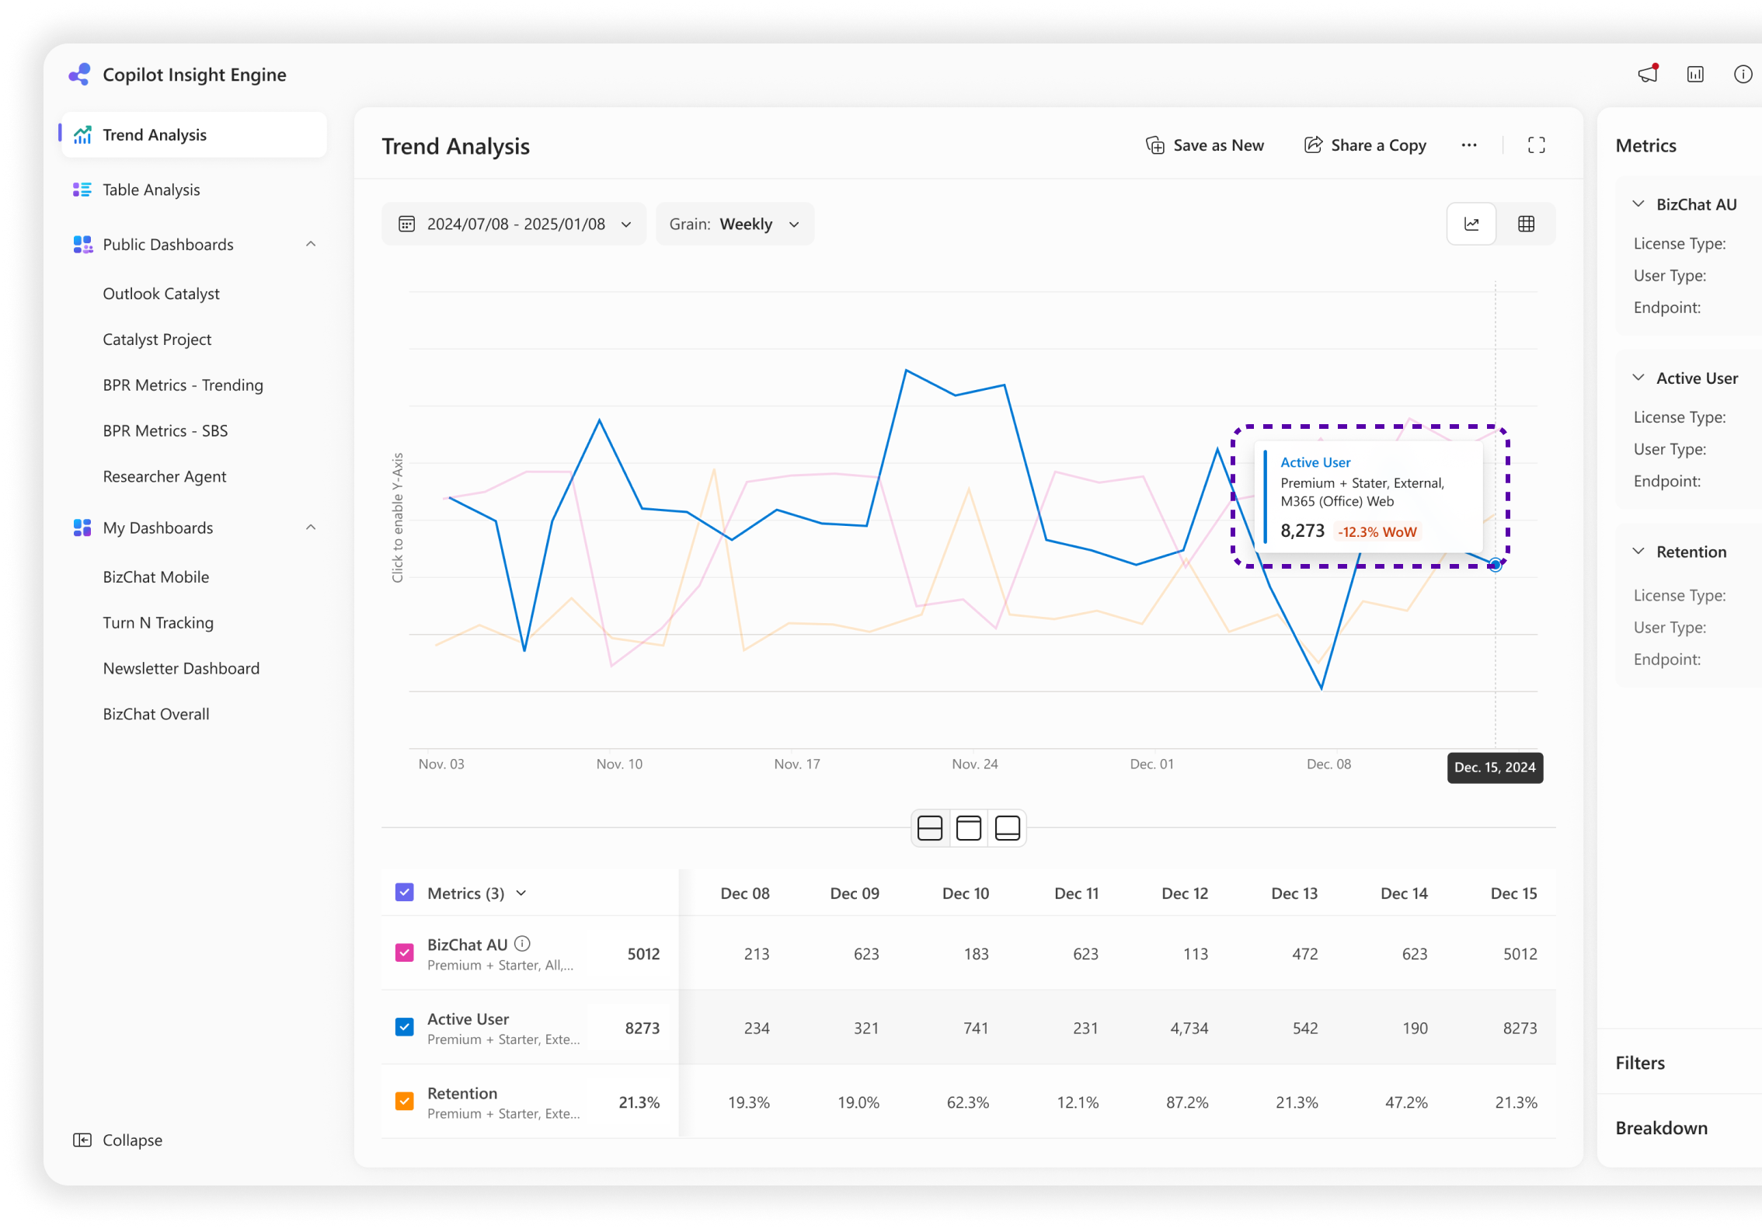Open the chart report icon in header
Viewport: 1762px width, 1229px height.
(1695, 75)
